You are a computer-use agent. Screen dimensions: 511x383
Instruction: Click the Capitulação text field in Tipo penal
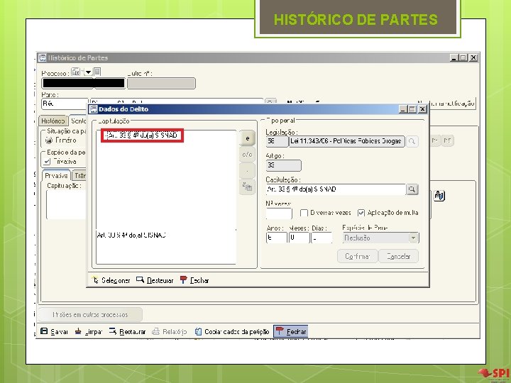pos(336,189)
